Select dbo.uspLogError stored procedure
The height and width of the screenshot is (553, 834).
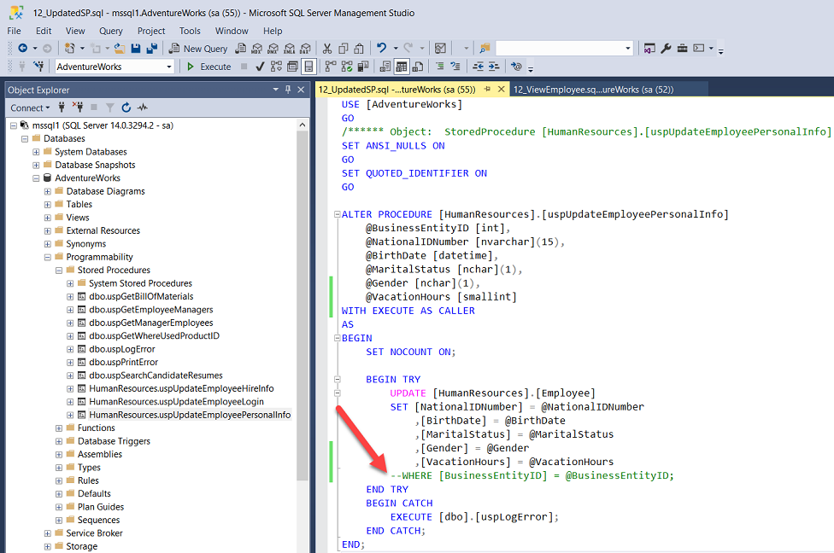pyautogui.click(x=122, y=349)
